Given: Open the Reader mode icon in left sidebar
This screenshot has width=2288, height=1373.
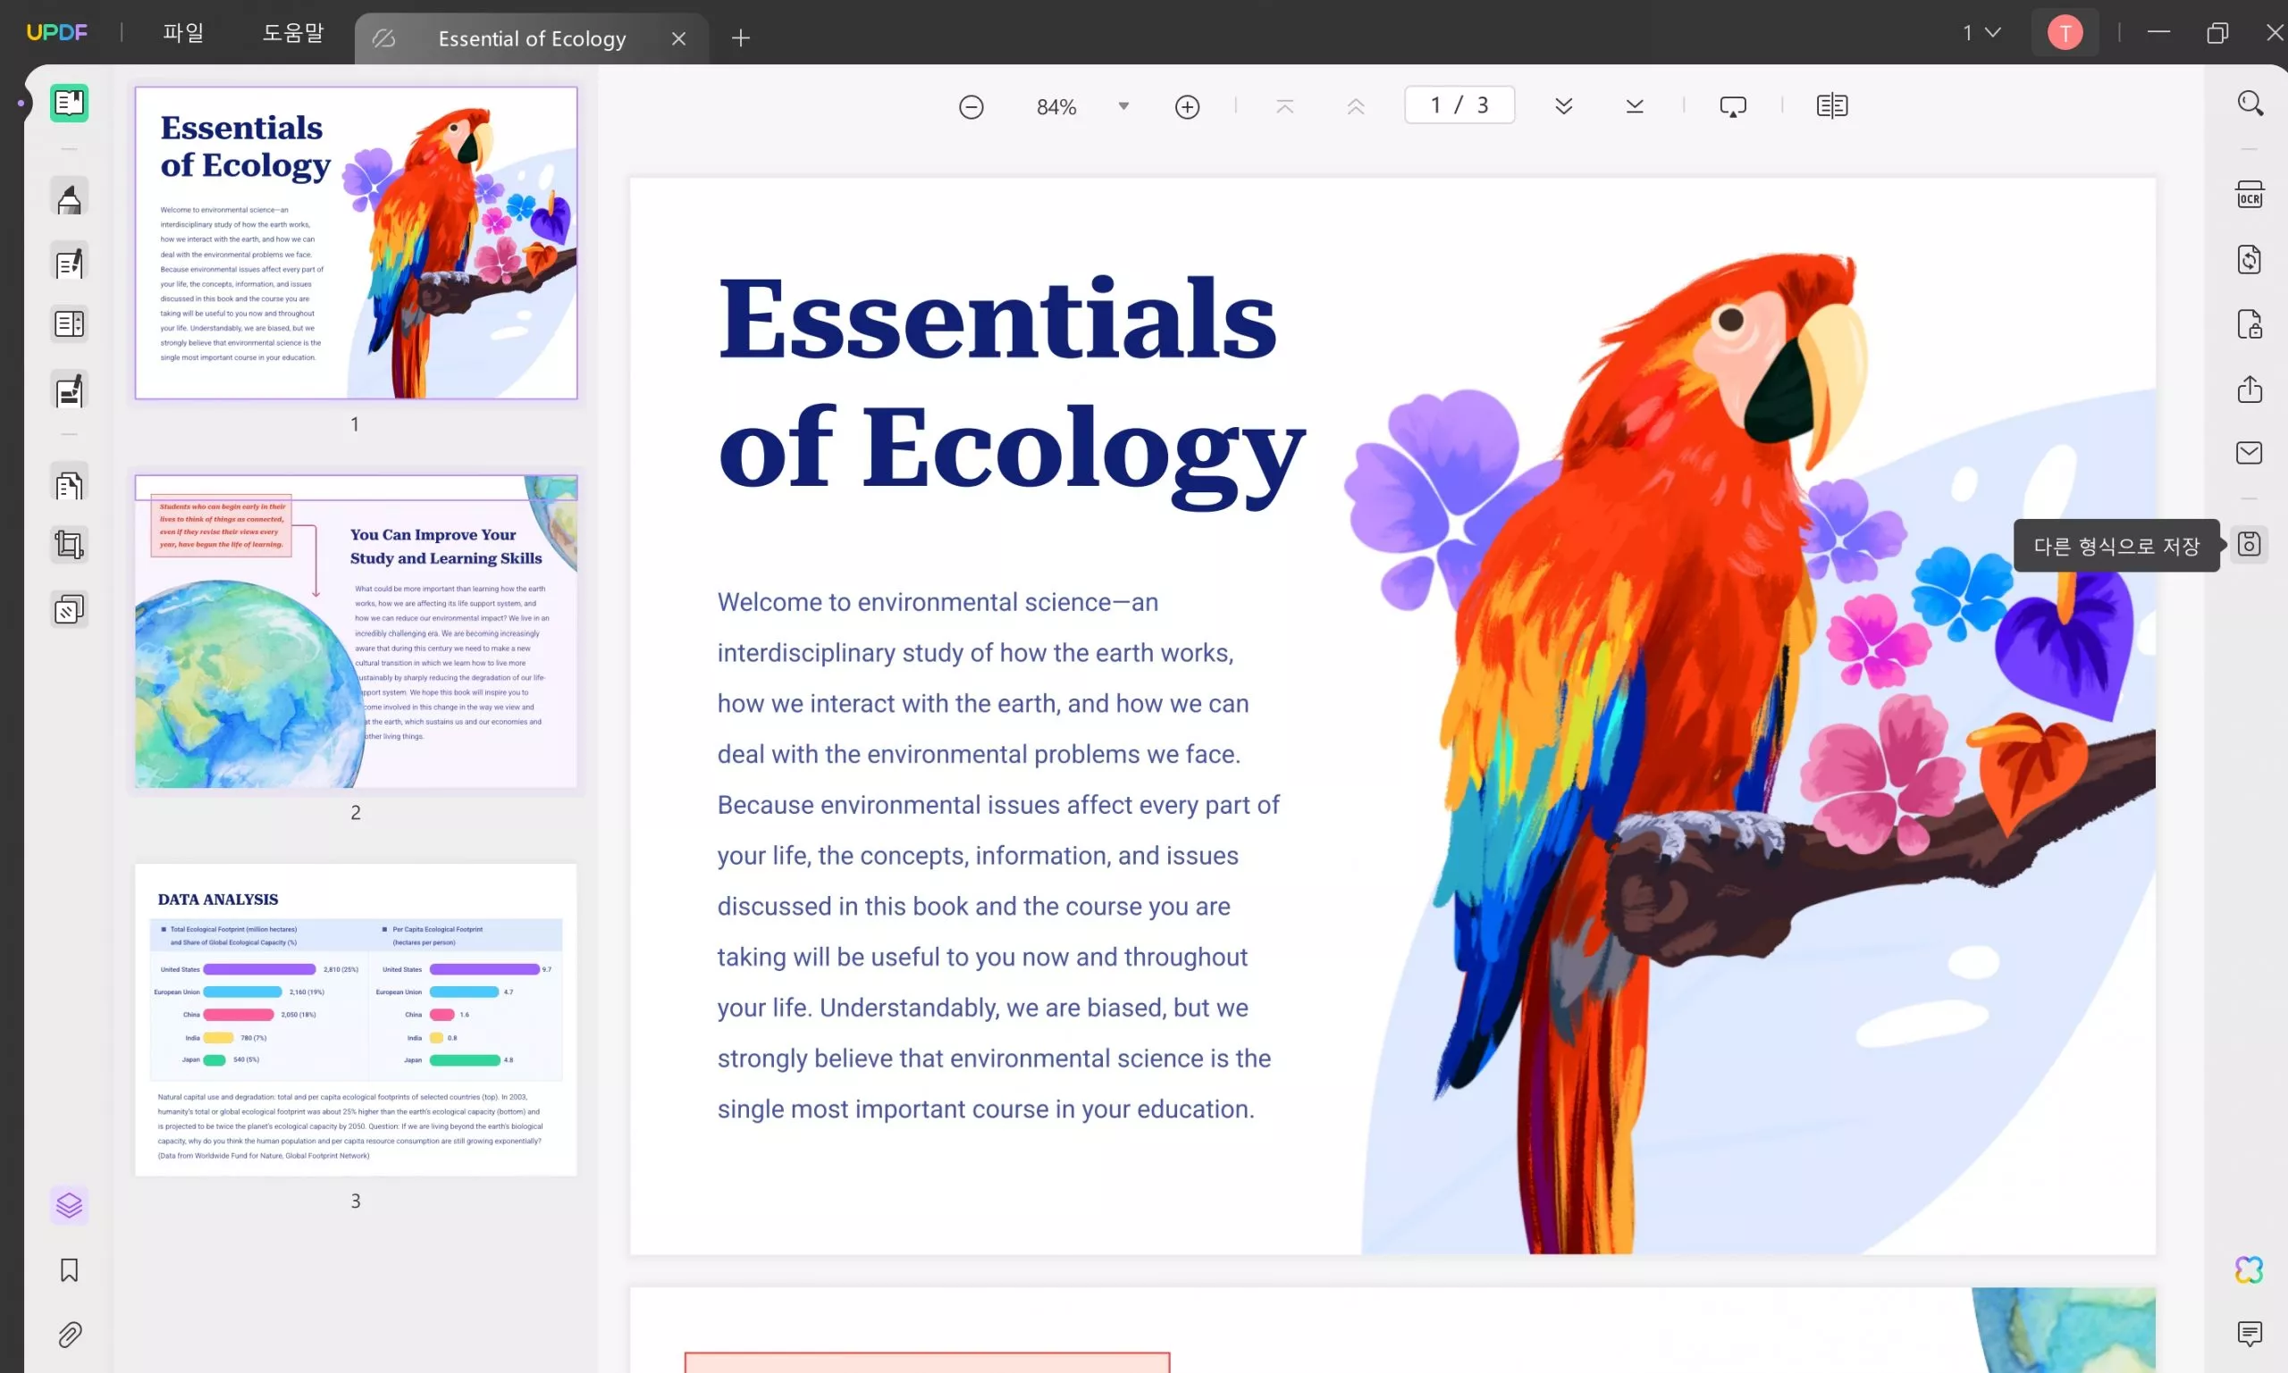Looking at the screenshot, I should 70,103.
